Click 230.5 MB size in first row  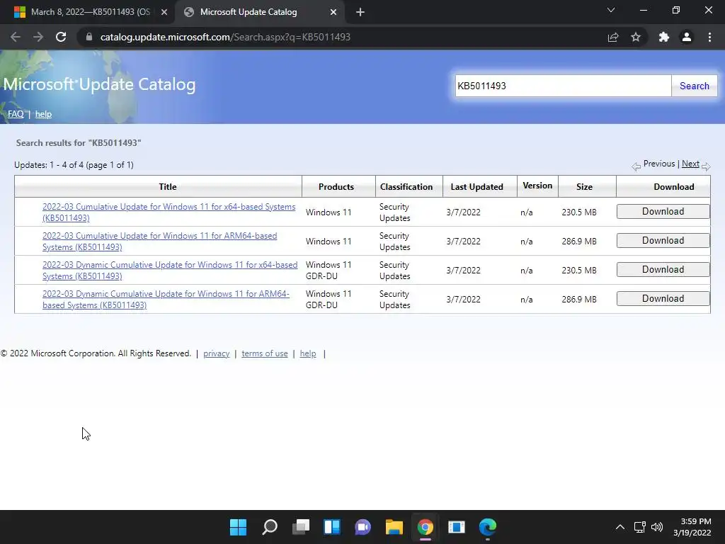(579, 212)
